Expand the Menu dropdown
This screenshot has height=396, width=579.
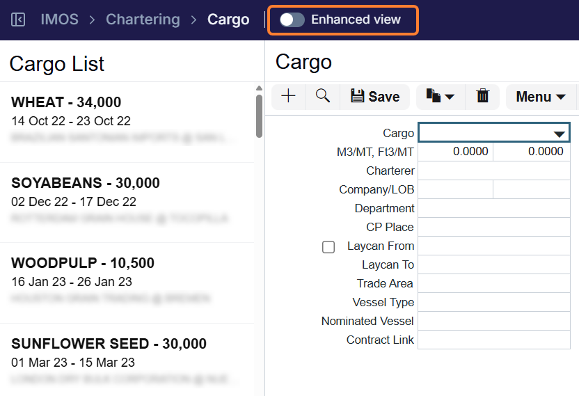tap(541, 97)
